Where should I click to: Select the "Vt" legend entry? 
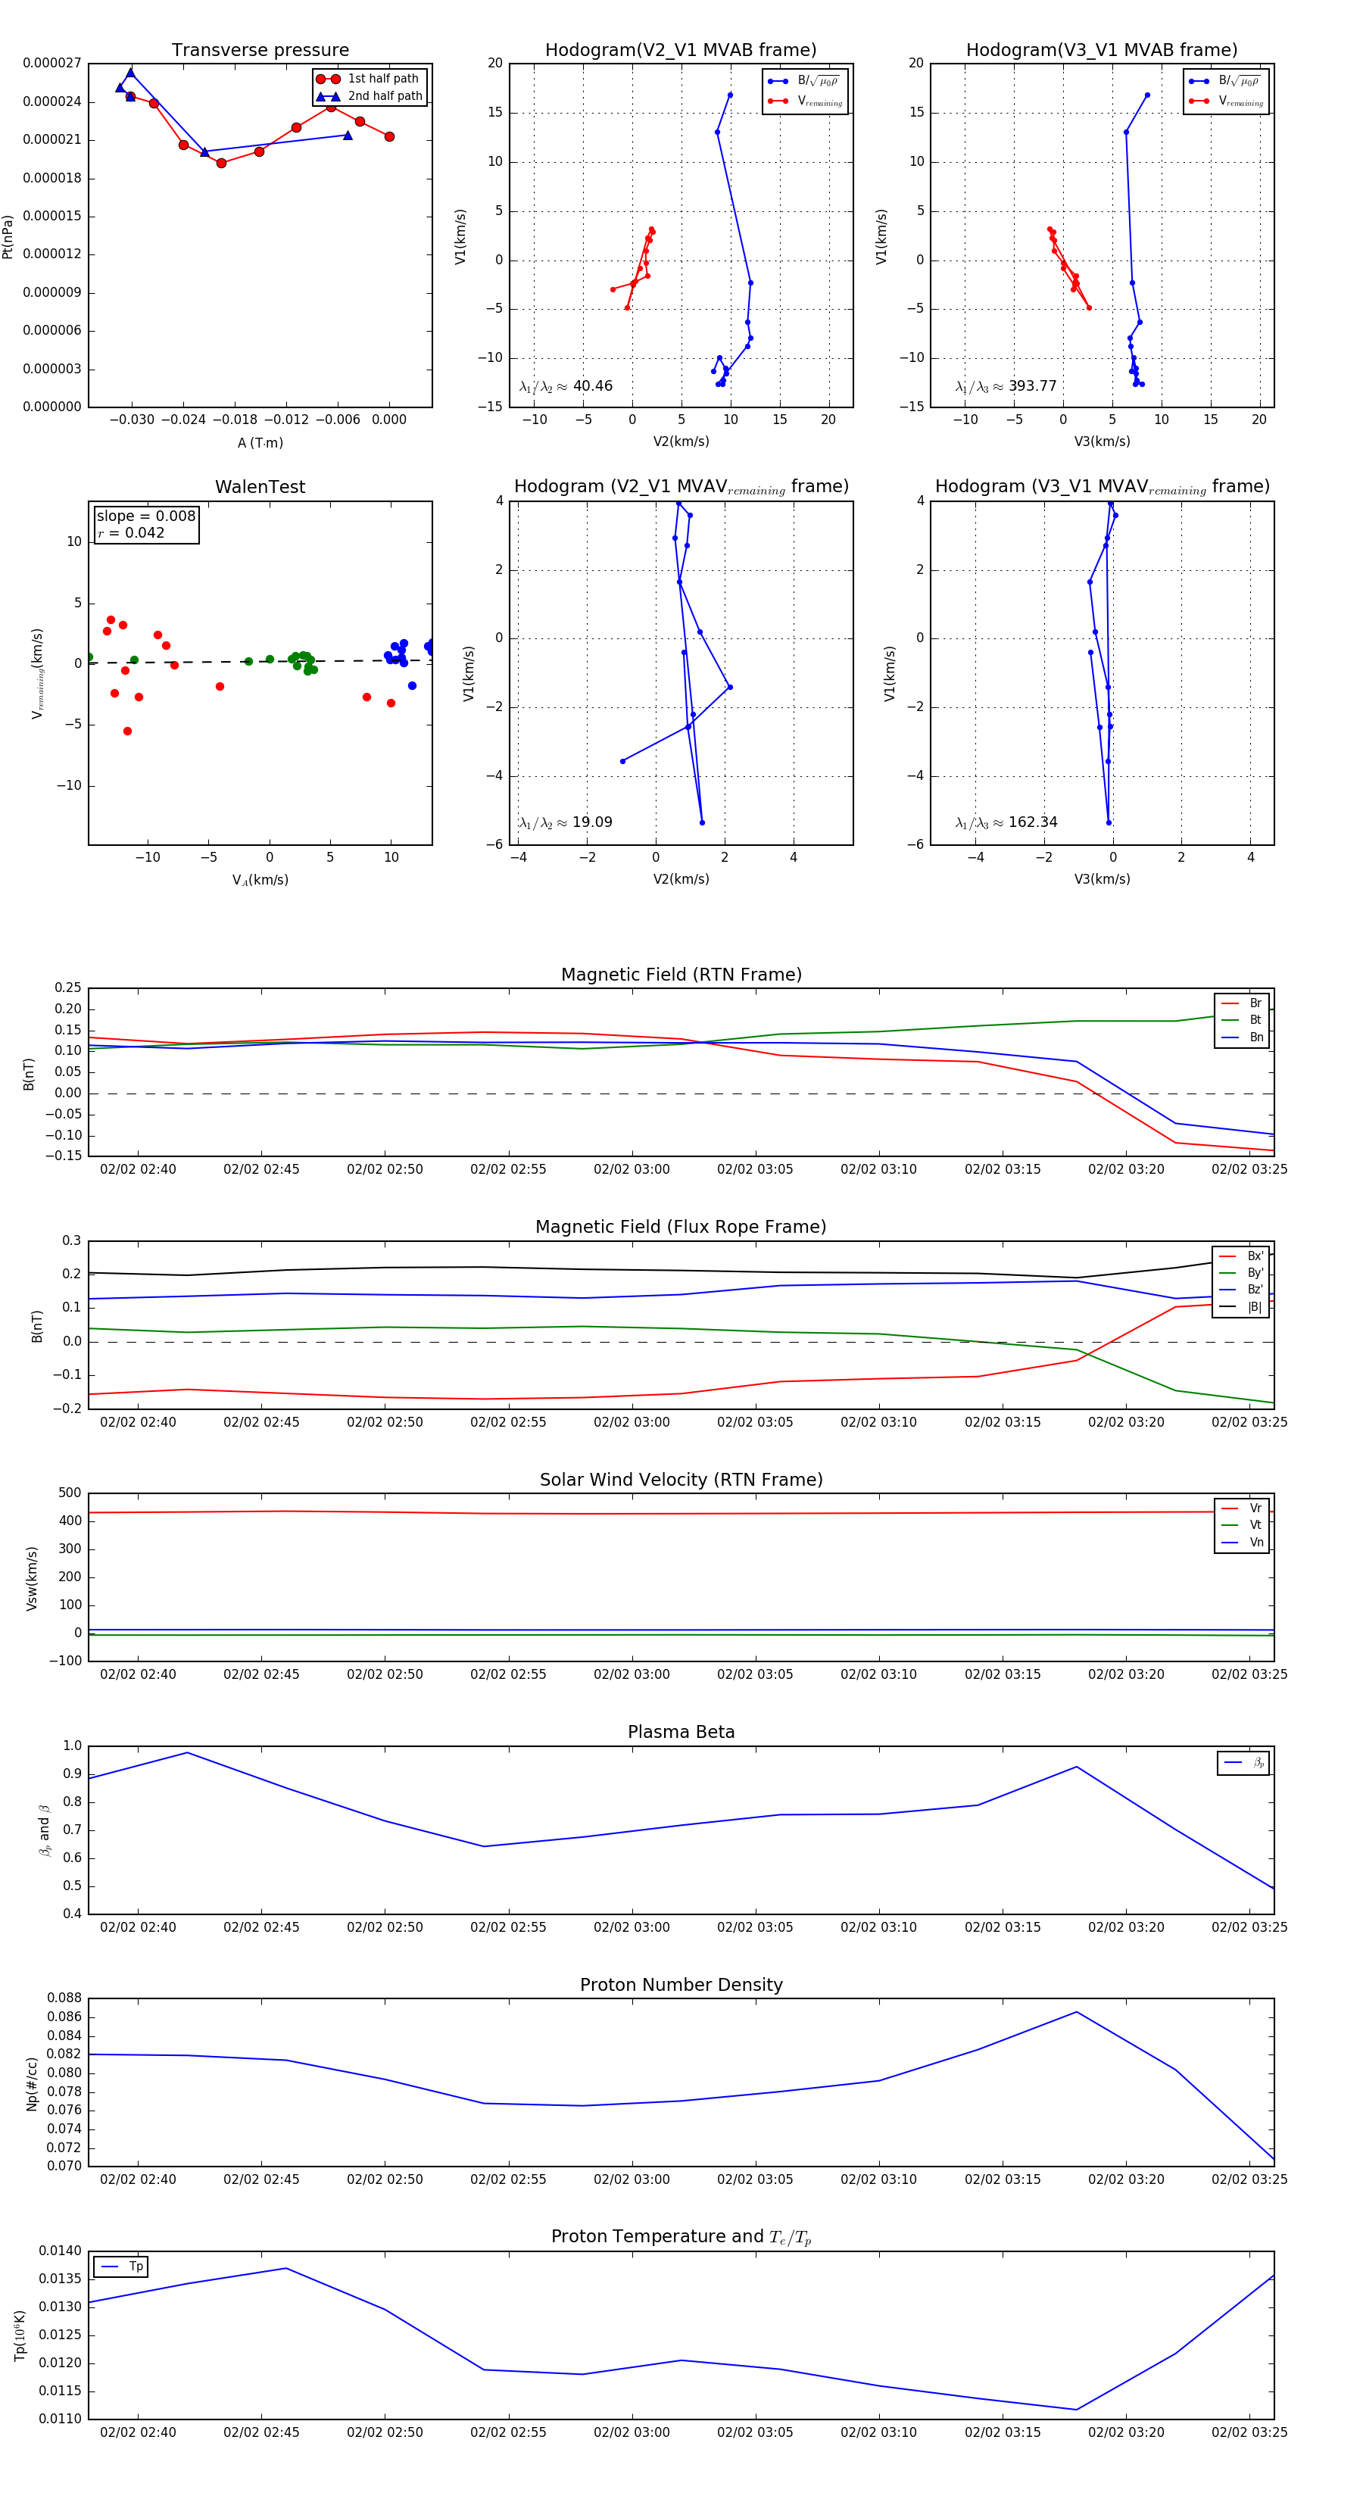tap(1242, 1525)
